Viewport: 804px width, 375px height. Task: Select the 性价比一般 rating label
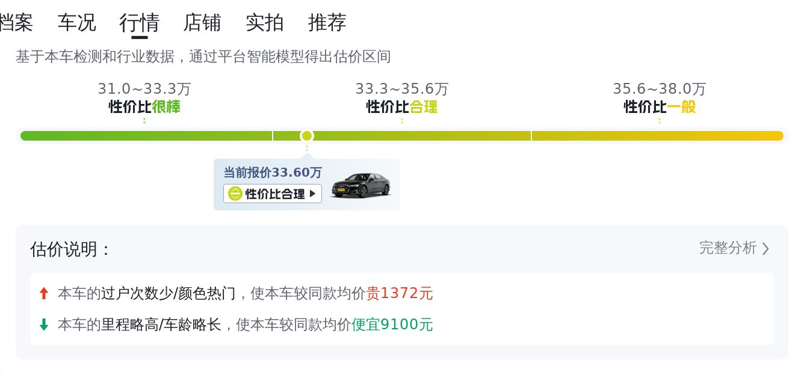pyautogui.click(x=660, y=107)
